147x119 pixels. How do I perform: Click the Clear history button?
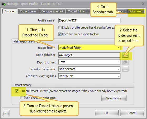point(114,98)
